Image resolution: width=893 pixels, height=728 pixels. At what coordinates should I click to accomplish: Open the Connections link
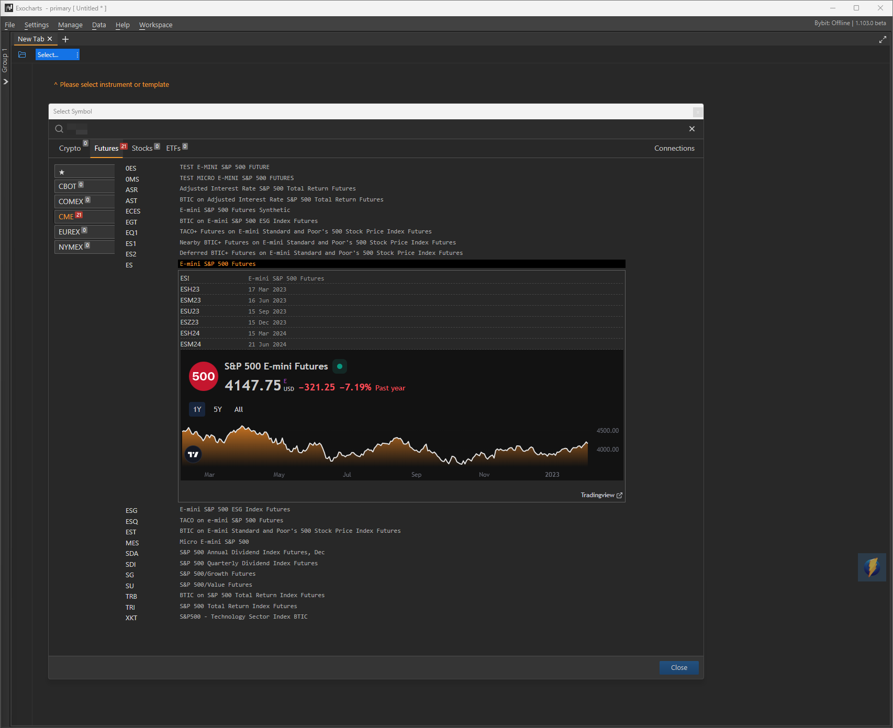click(x=674, y=148)
